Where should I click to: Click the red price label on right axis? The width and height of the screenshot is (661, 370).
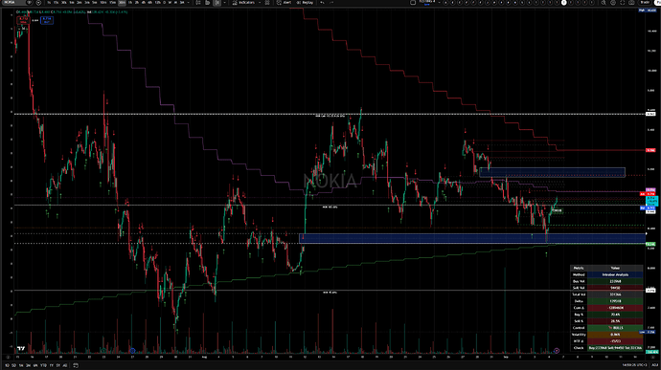(x=650, y=150)
